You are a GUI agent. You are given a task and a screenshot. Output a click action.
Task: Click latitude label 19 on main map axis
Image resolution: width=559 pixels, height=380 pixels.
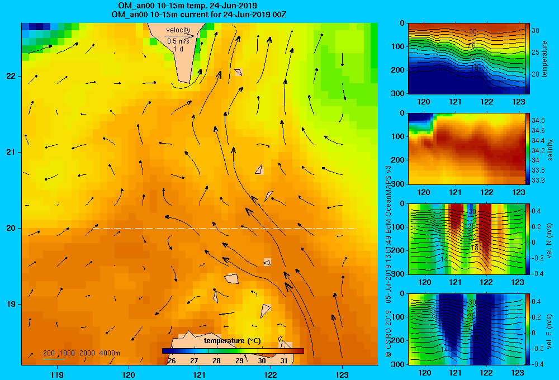pos(11,304)
